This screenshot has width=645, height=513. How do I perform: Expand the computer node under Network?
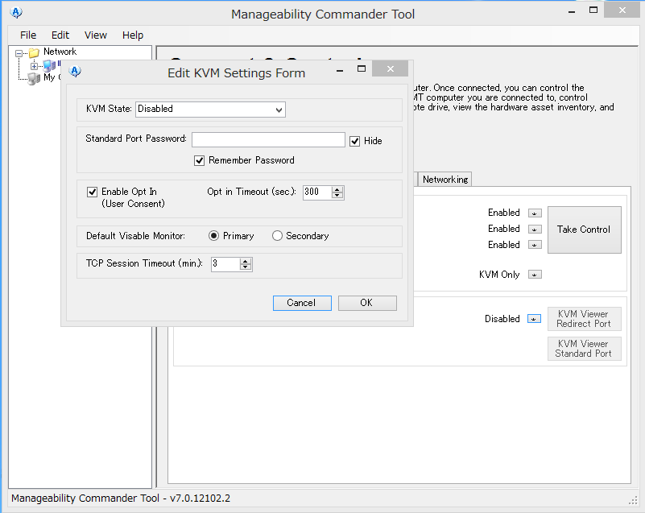click(35, 65)
